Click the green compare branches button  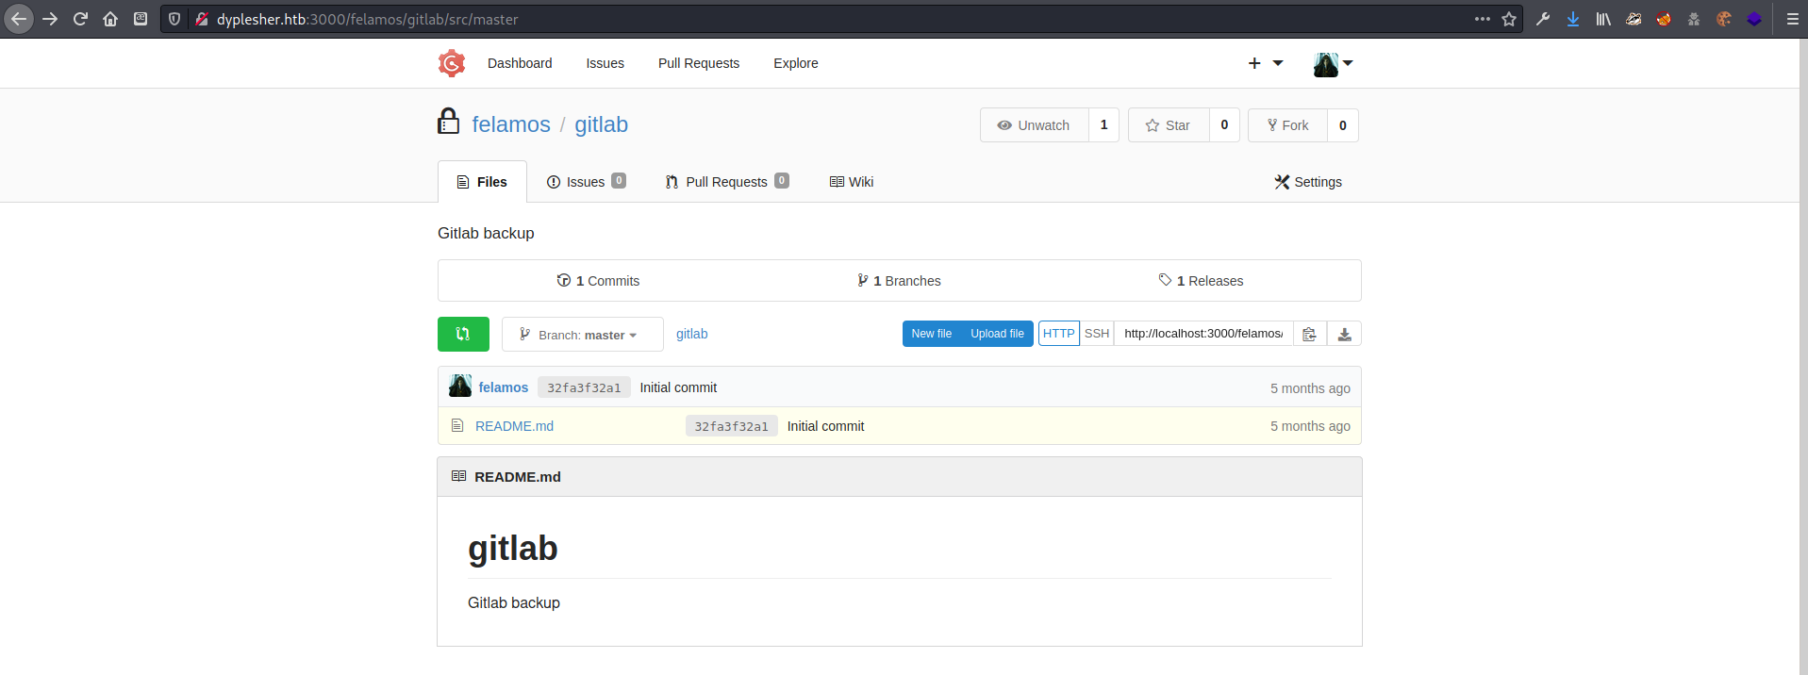463,334
